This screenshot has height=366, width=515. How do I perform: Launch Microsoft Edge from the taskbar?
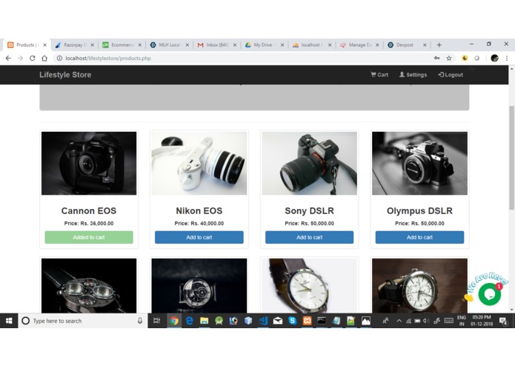(189, 321)
